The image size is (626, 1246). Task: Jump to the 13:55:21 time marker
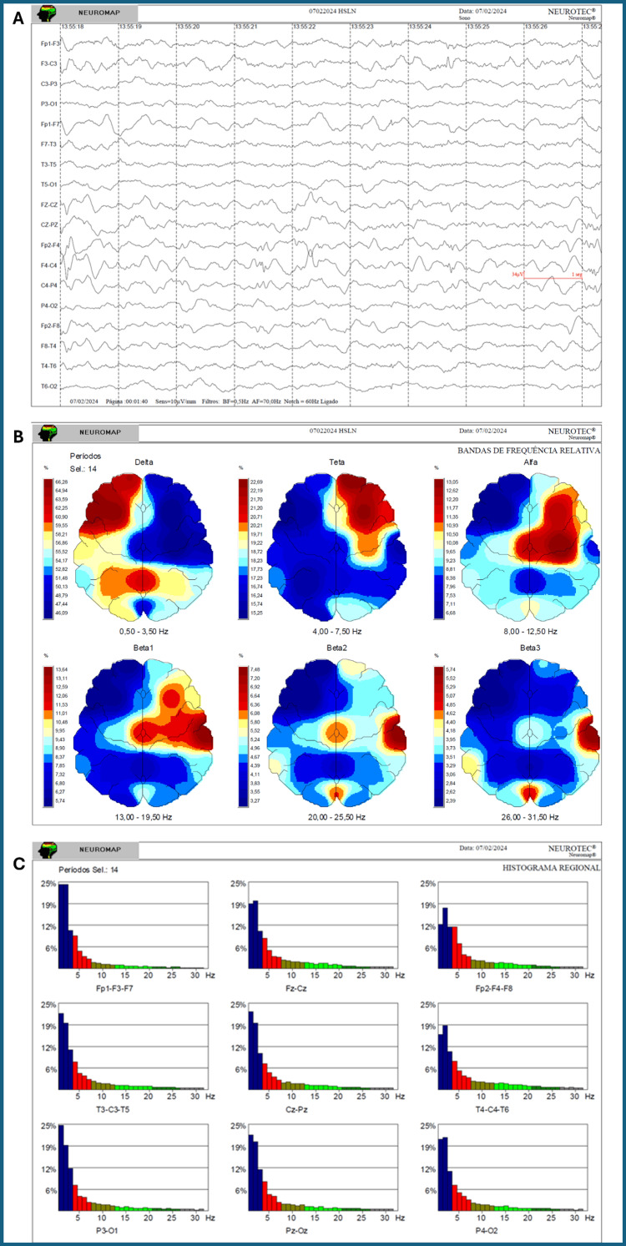click(x=246, y=27)
